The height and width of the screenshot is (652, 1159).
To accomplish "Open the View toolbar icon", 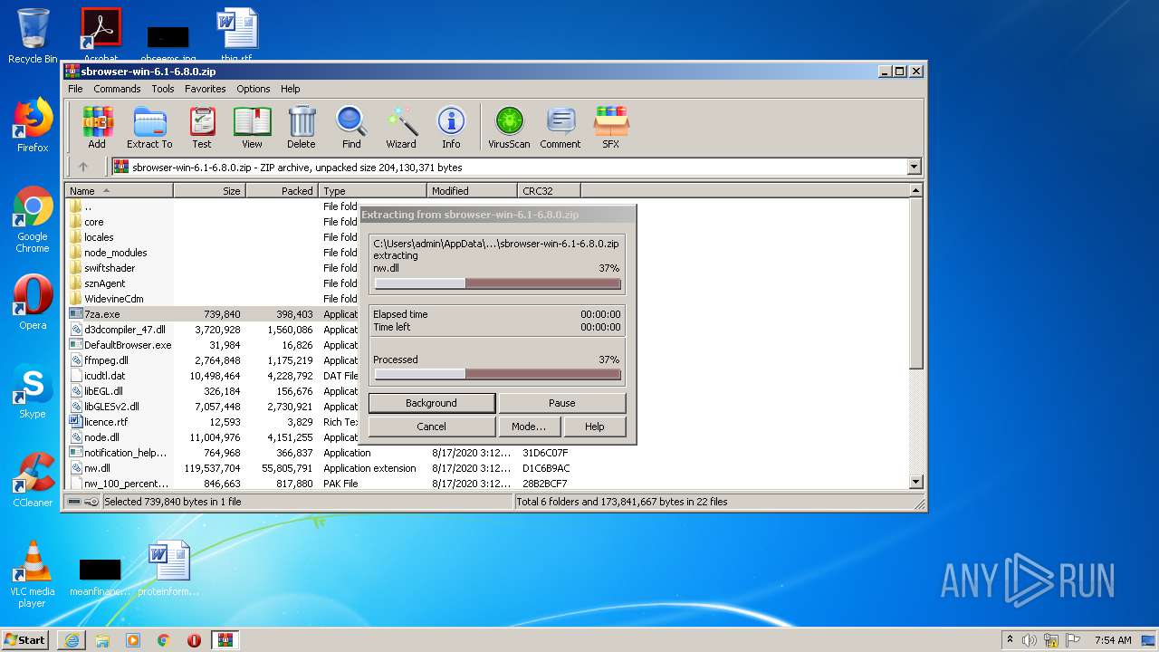I will [252, 127].
